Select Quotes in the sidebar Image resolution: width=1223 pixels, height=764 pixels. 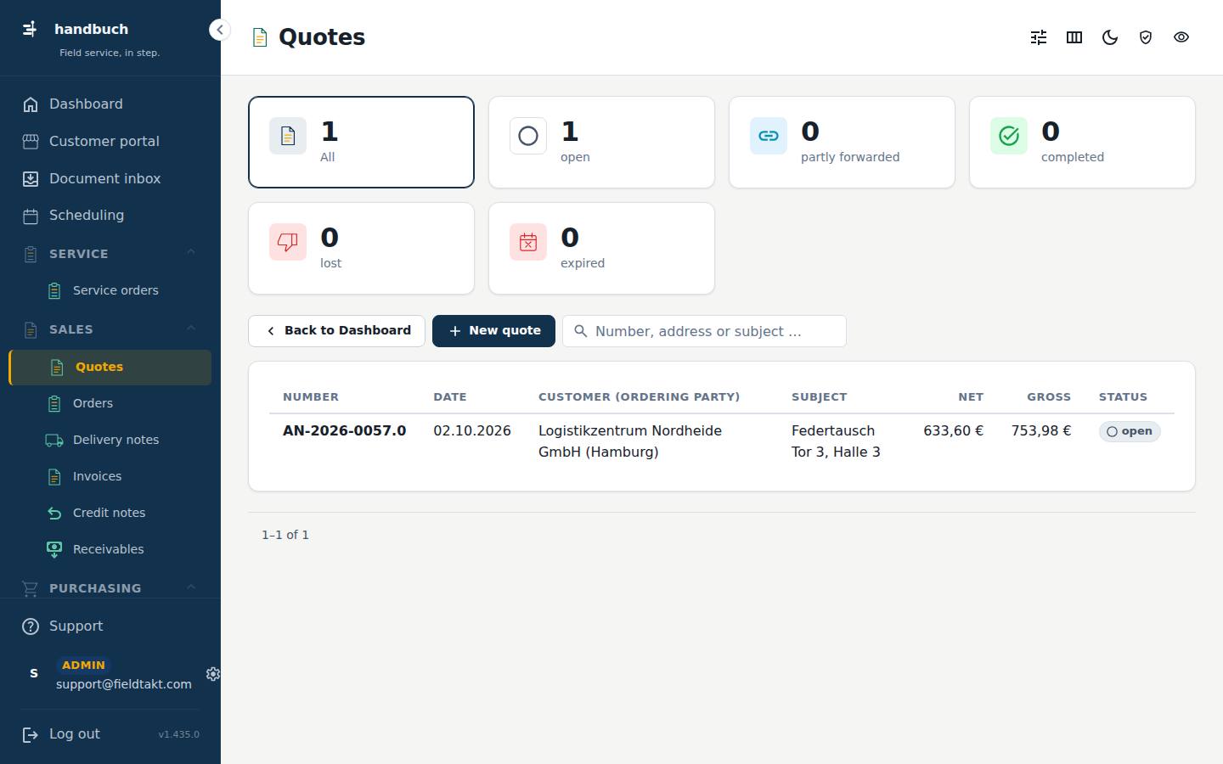click(x=110, y=367)
